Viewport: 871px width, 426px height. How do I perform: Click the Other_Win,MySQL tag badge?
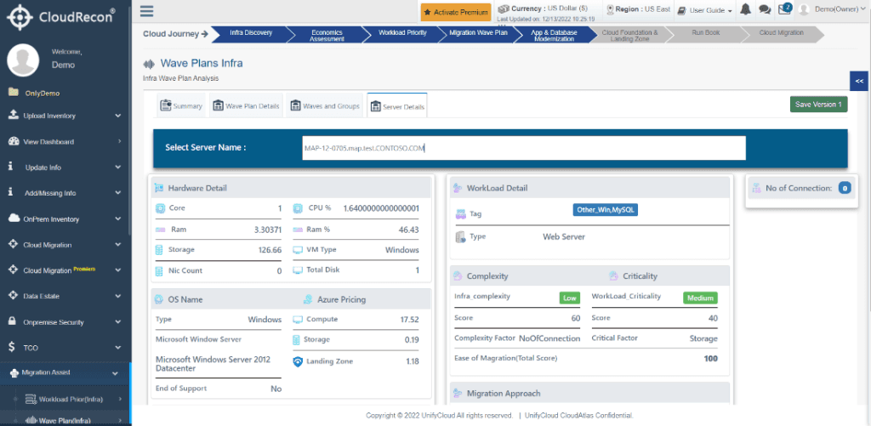tap(605, 210)
